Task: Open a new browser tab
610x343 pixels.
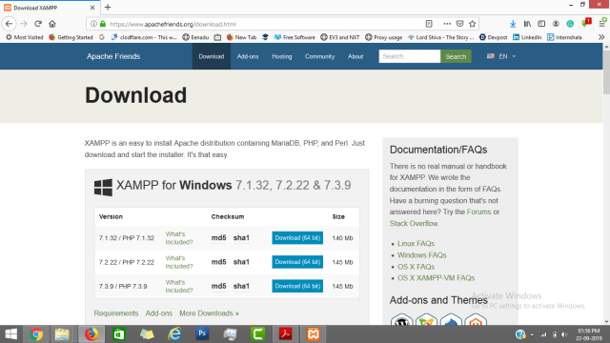Action: [108, 7]
